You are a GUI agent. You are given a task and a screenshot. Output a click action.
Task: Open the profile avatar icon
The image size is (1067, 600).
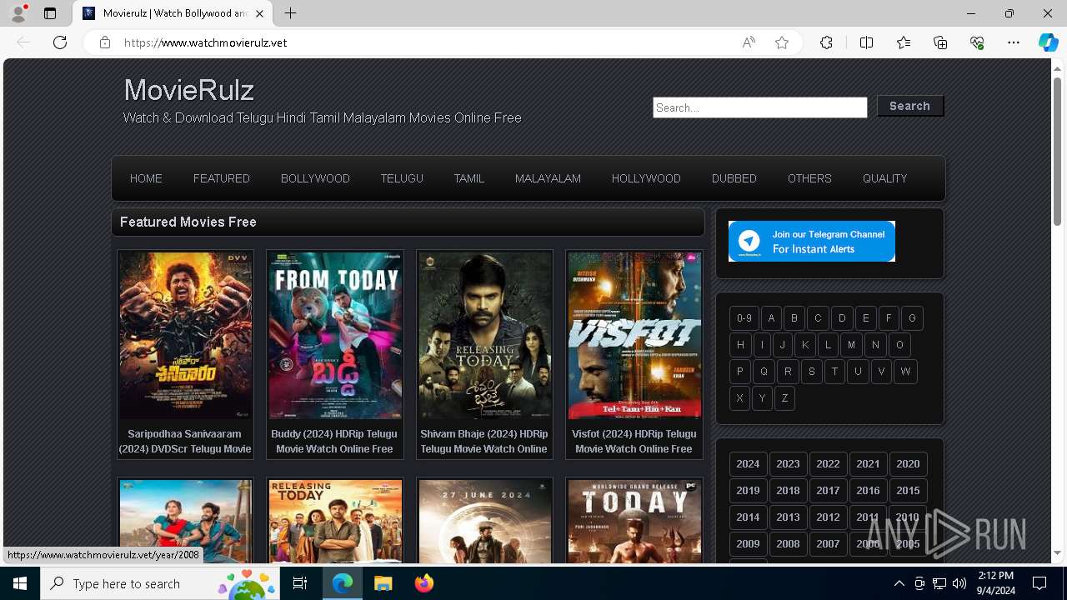coord(18,13)
